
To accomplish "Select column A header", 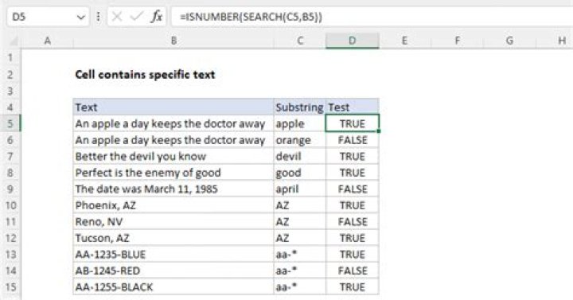I will [48, 41].
